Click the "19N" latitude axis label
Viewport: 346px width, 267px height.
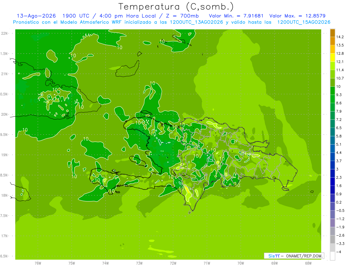click(5, 155)
